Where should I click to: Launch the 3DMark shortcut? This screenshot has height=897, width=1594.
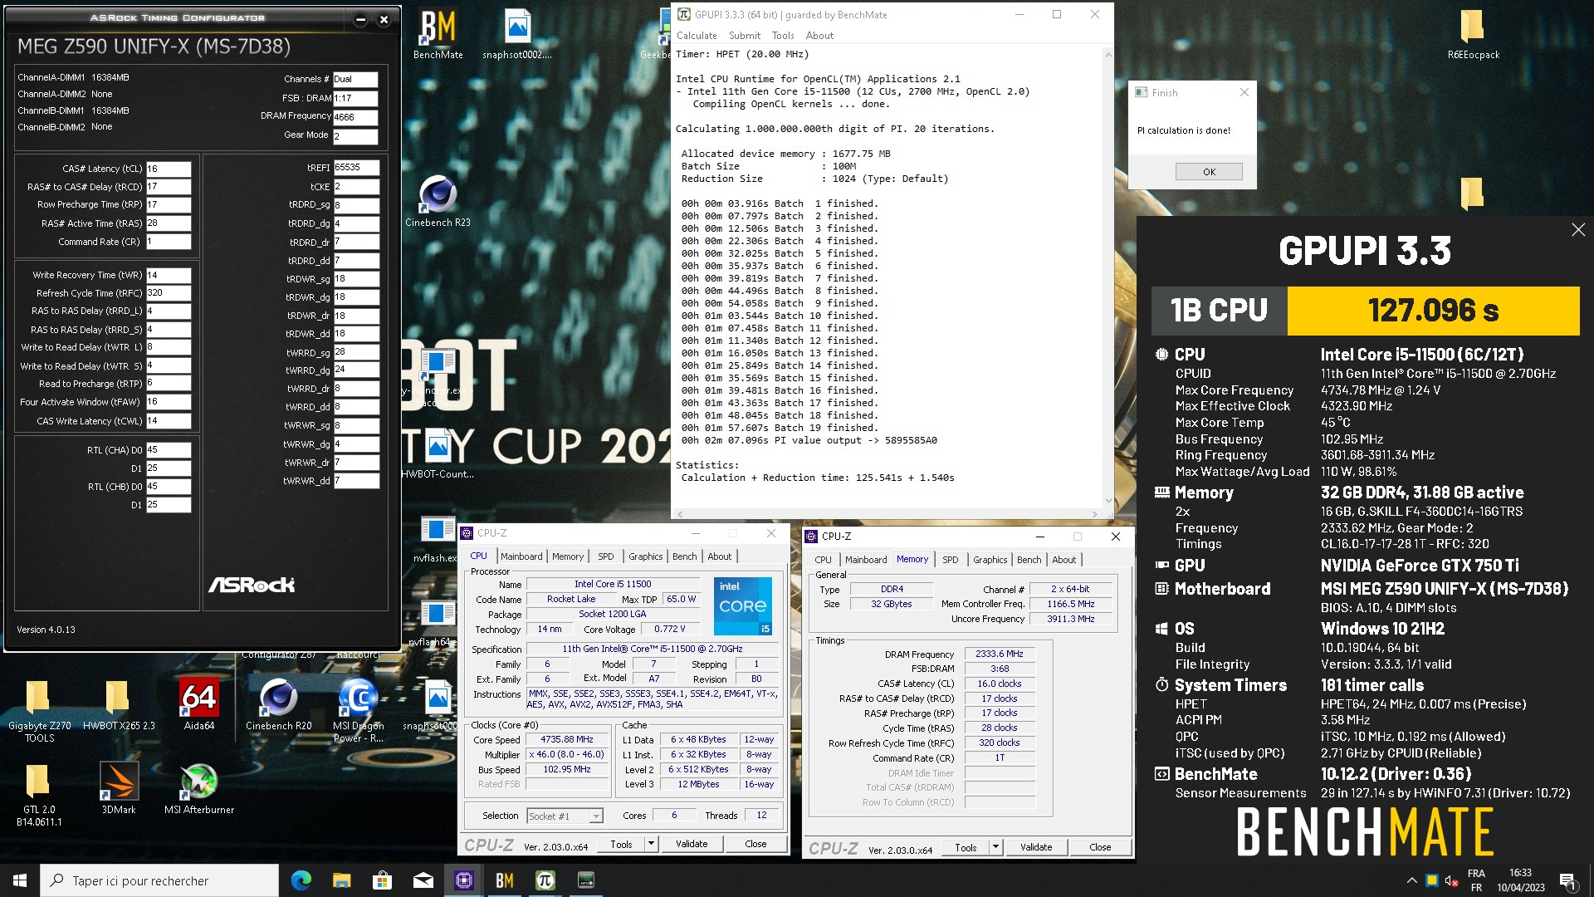119,789
